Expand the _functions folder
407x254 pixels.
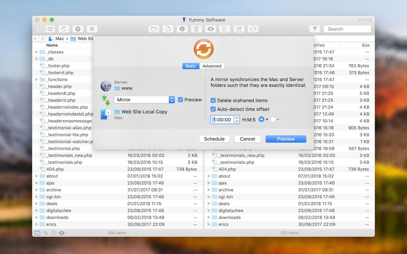click(x=37, y=79)
